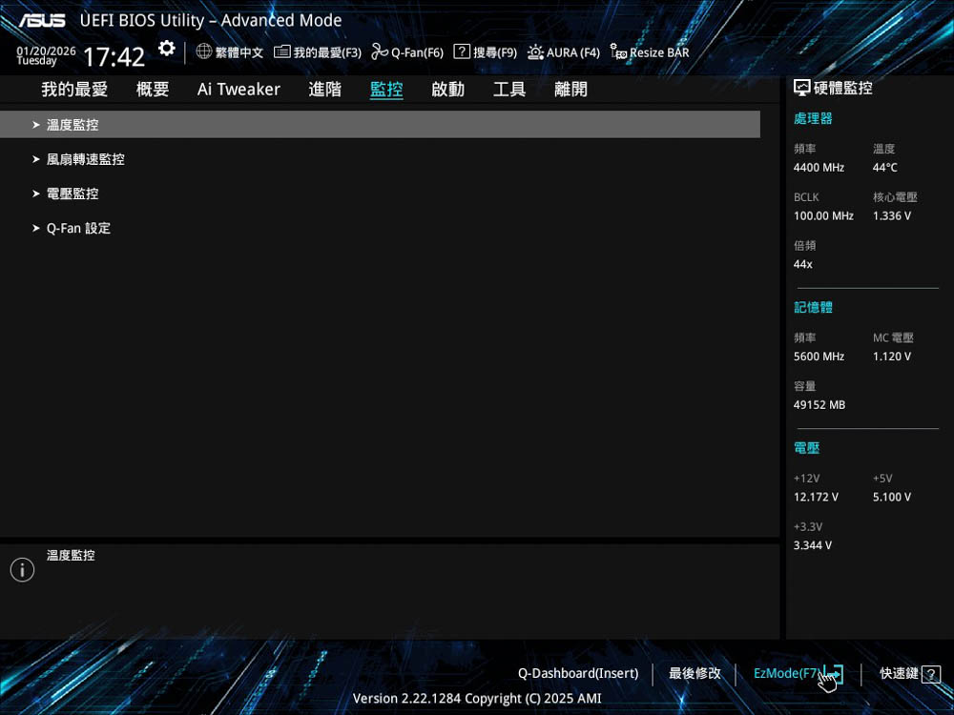
Task: Expand the 風扇轉速監控 submenu
Action: [85, 159]
